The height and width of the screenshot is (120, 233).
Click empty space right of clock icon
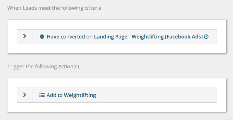[x=213, y=37]
